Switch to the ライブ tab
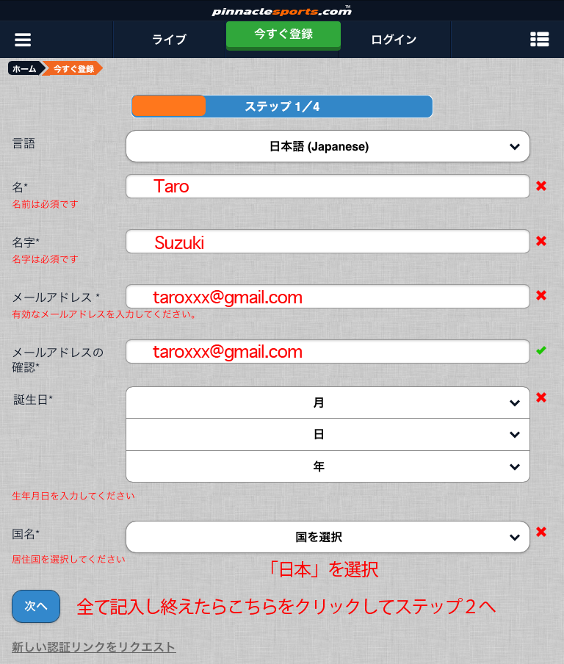The height and width of the screenshot is (664, 564). point(169,40)
